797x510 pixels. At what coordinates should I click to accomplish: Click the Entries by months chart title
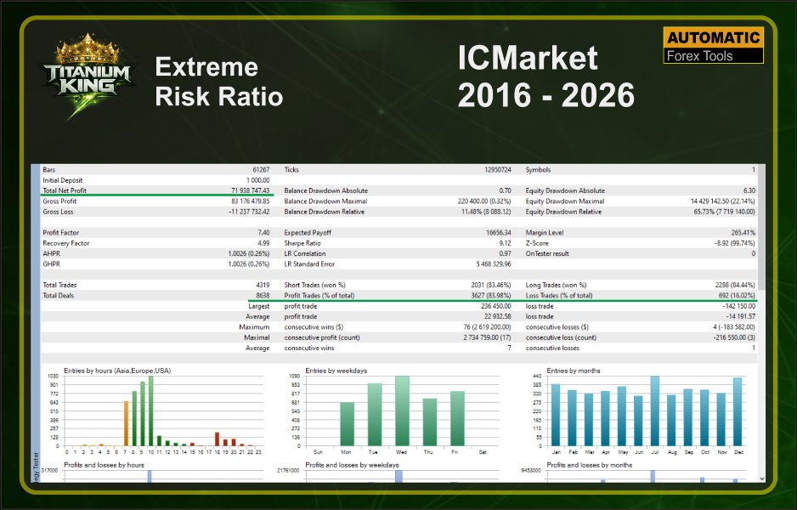574,371
